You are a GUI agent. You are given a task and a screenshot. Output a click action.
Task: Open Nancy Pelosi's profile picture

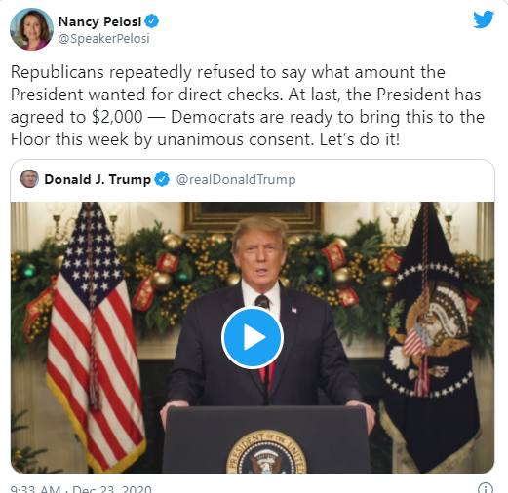click(x=31, y=29)
